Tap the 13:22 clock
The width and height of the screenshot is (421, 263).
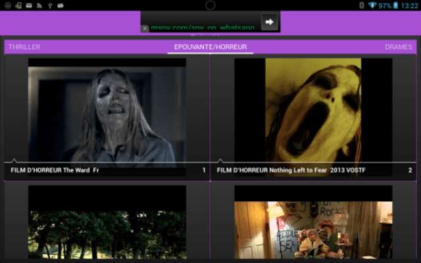409,6
